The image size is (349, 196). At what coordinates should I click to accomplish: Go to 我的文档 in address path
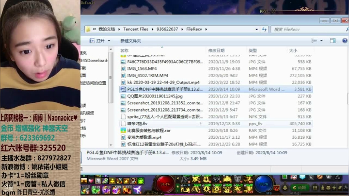tap(107, 29)
